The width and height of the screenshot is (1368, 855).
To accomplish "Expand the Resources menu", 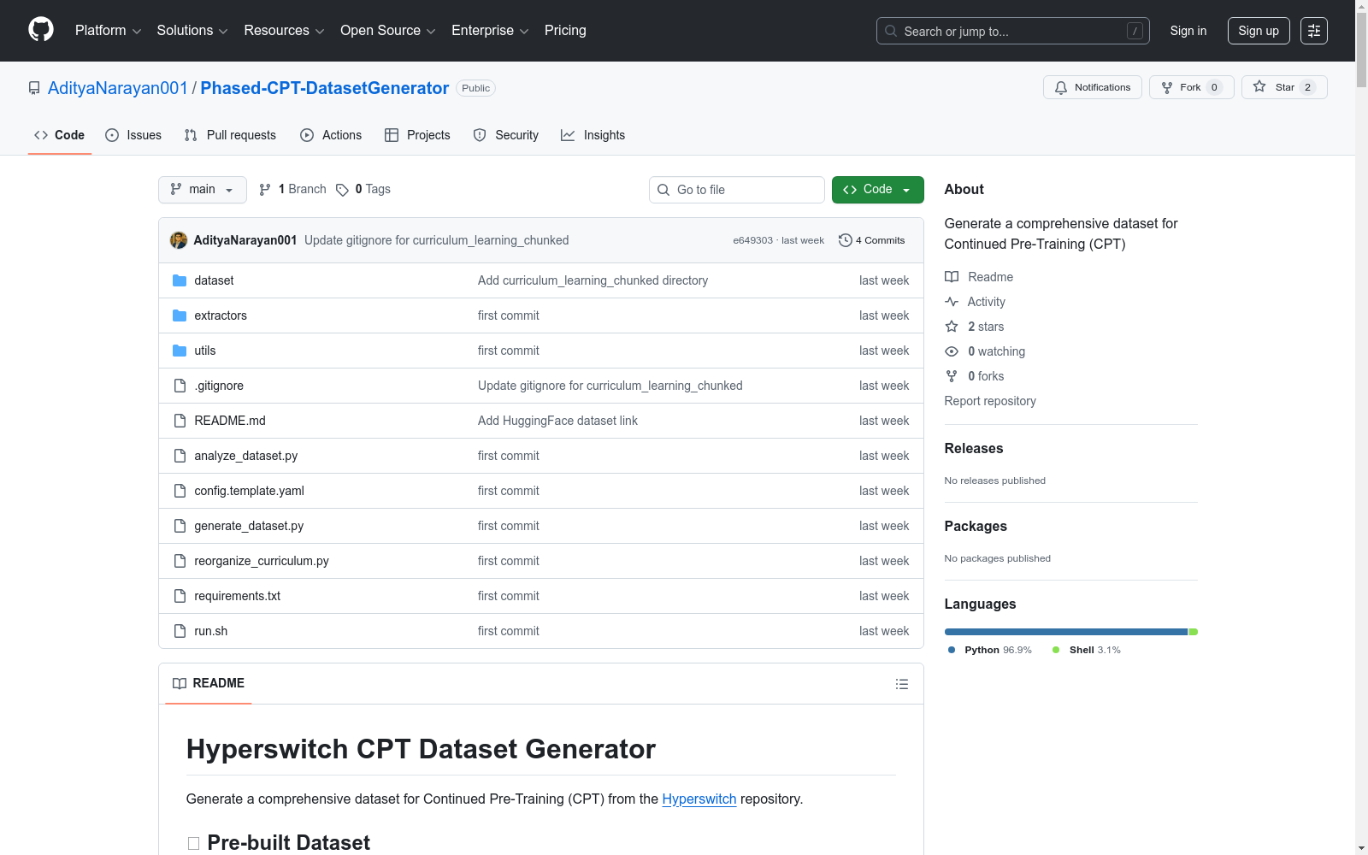I will [x=285, y=31].
